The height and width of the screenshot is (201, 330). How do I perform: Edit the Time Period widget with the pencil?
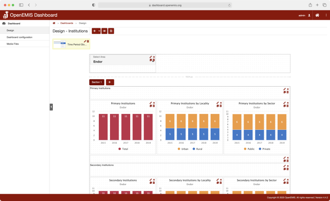85,41
